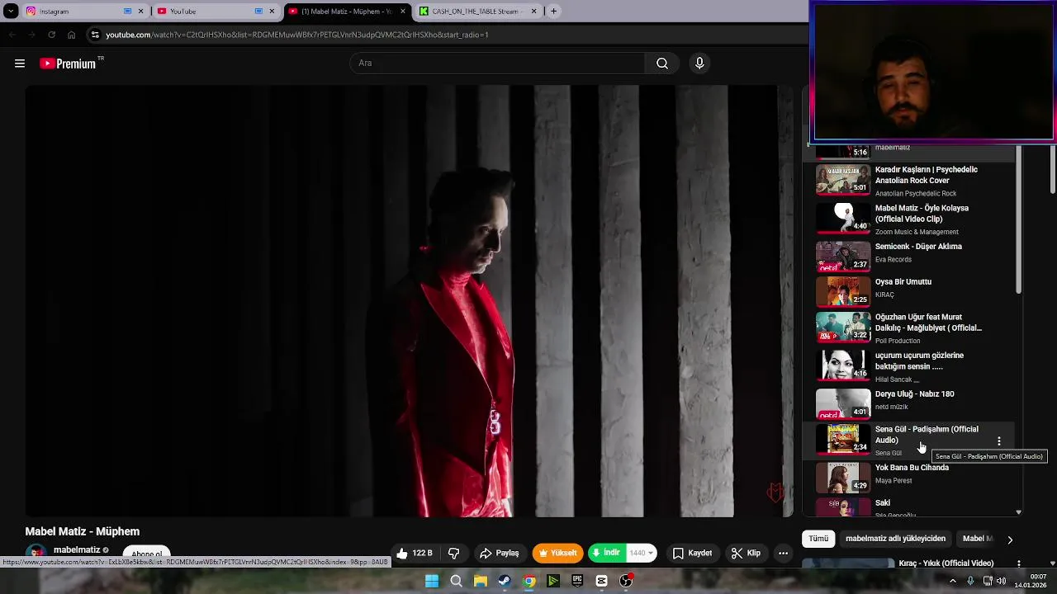Expand hidden system tray icons
The height and width of the screenshot is (594, 1057).
952,581
